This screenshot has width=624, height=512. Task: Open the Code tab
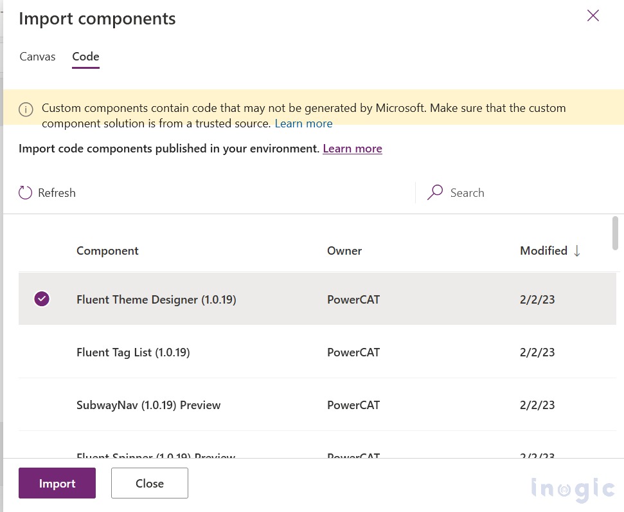(x=85, y=57)
